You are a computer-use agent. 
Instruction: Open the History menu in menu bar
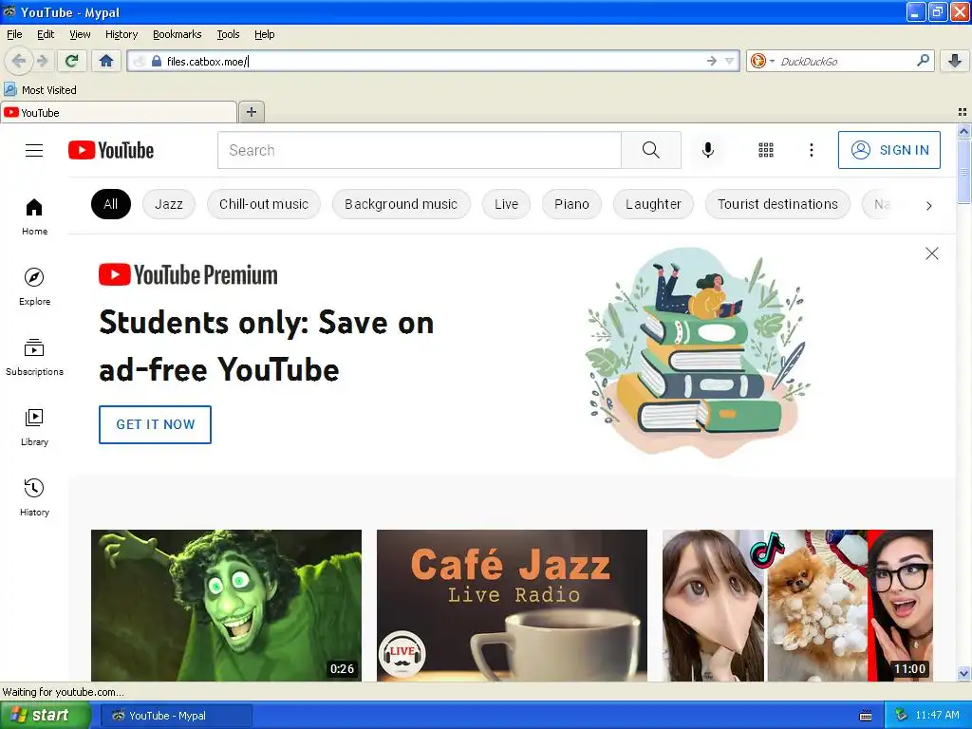(x=121, y=34)
